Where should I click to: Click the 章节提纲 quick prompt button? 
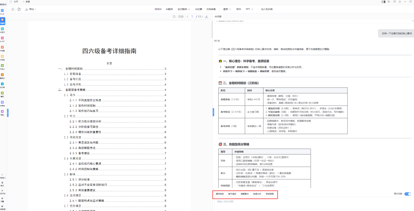pos(232,194)
